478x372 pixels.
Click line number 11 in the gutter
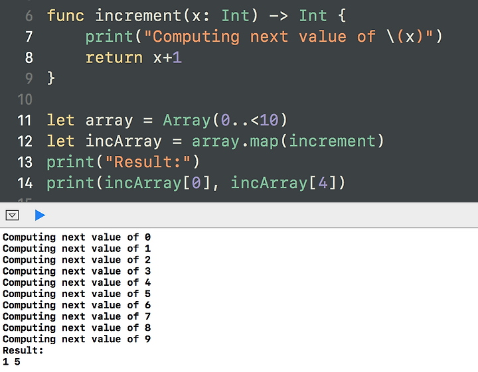[x=25, y=120]
